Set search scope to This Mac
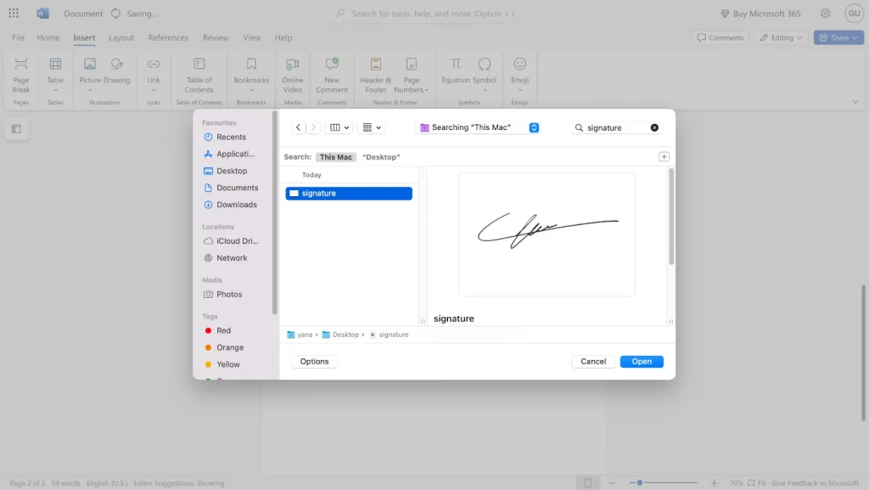The image size is (869, 490). click(x=335, y=157)
